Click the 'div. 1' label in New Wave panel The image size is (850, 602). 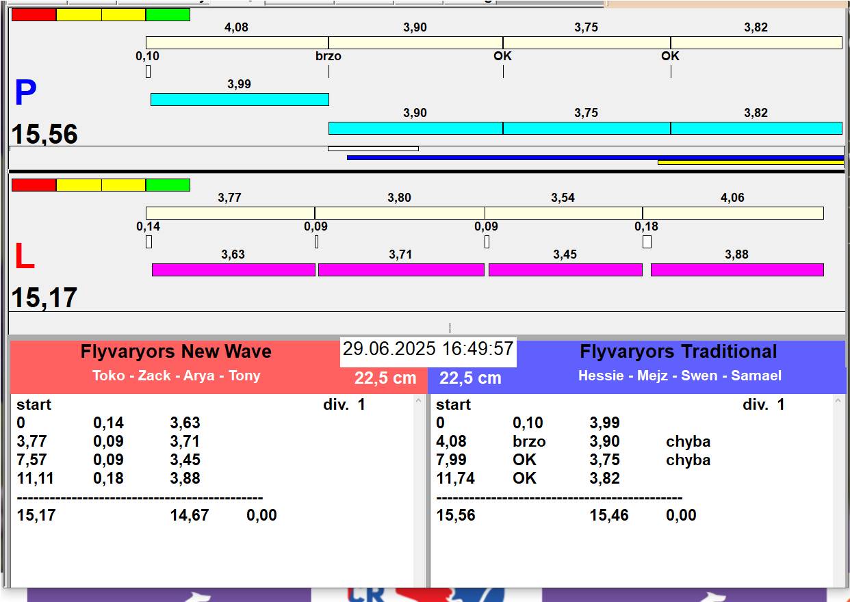344,405
